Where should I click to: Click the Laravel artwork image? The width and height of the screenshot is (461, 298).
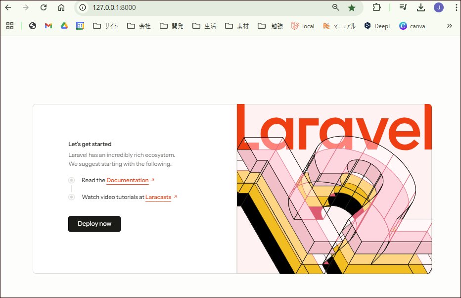point(334,189)
